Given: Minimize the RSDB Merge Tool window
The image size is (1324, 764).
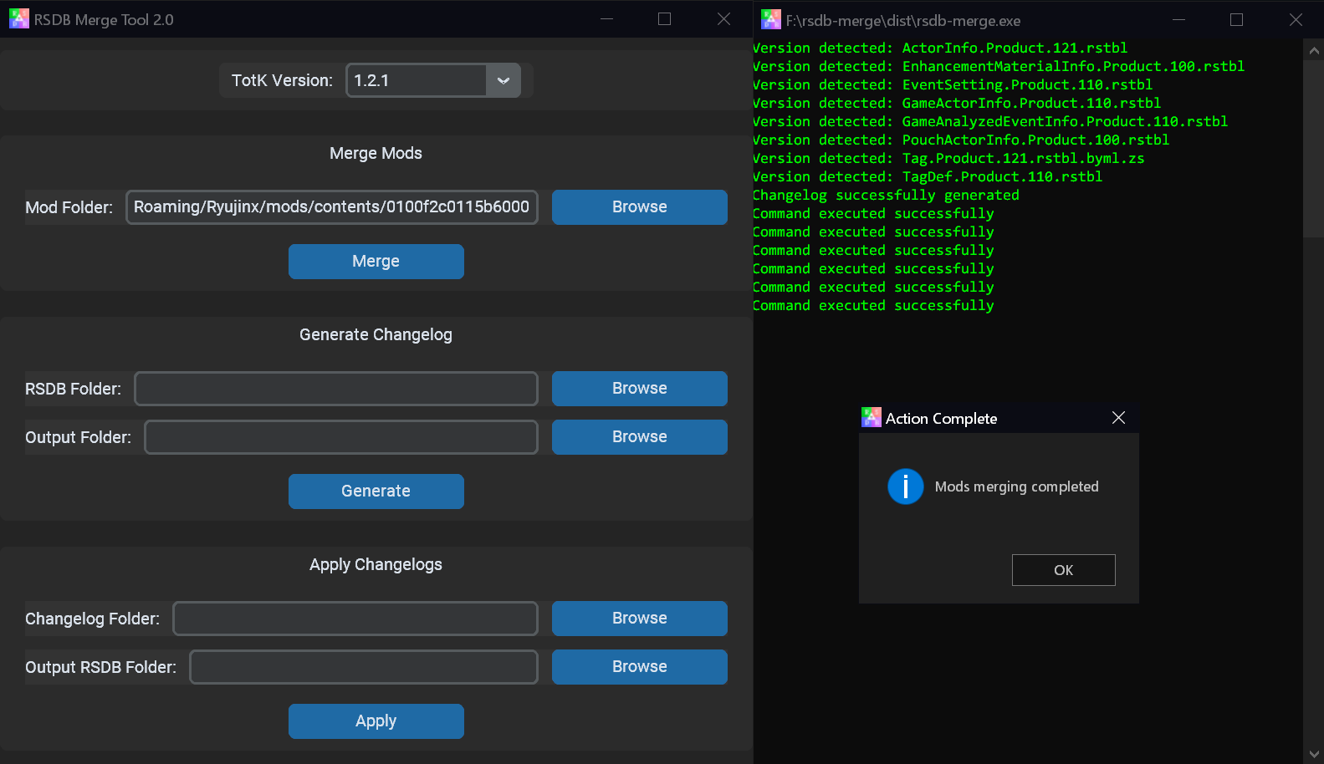Looking at the screenshot, I should pos(607,19).
